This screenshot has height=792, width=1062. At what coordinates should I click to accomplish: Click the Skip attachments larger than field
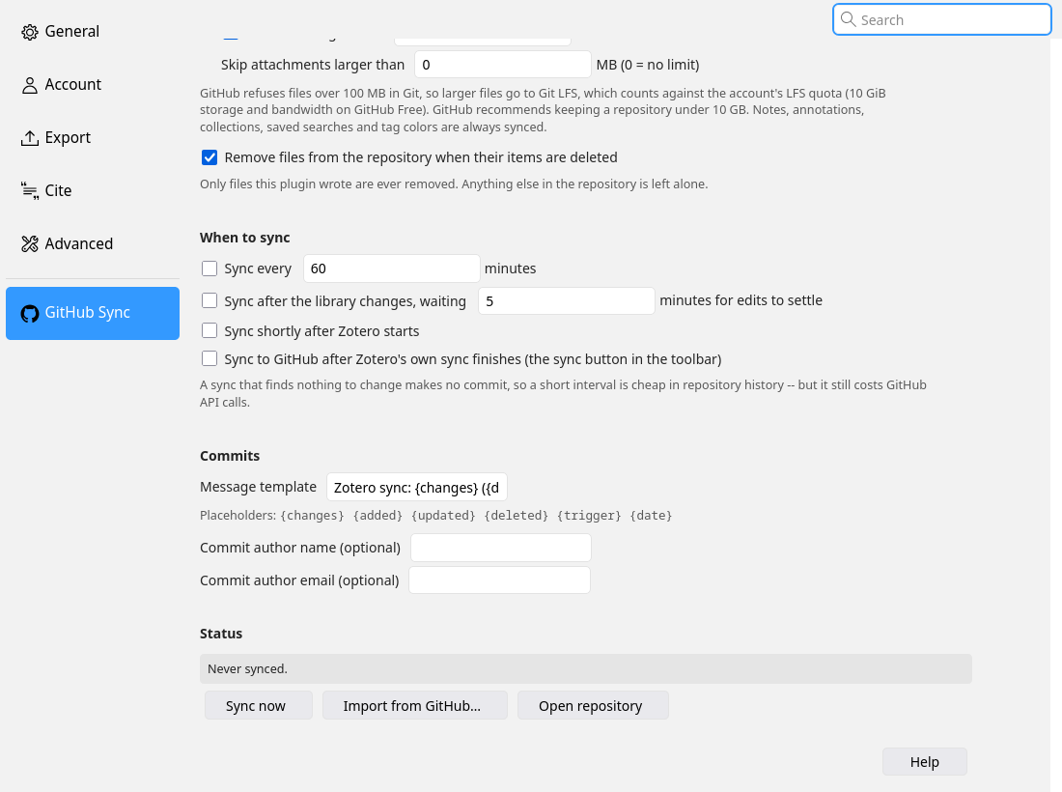pos(503,65)
